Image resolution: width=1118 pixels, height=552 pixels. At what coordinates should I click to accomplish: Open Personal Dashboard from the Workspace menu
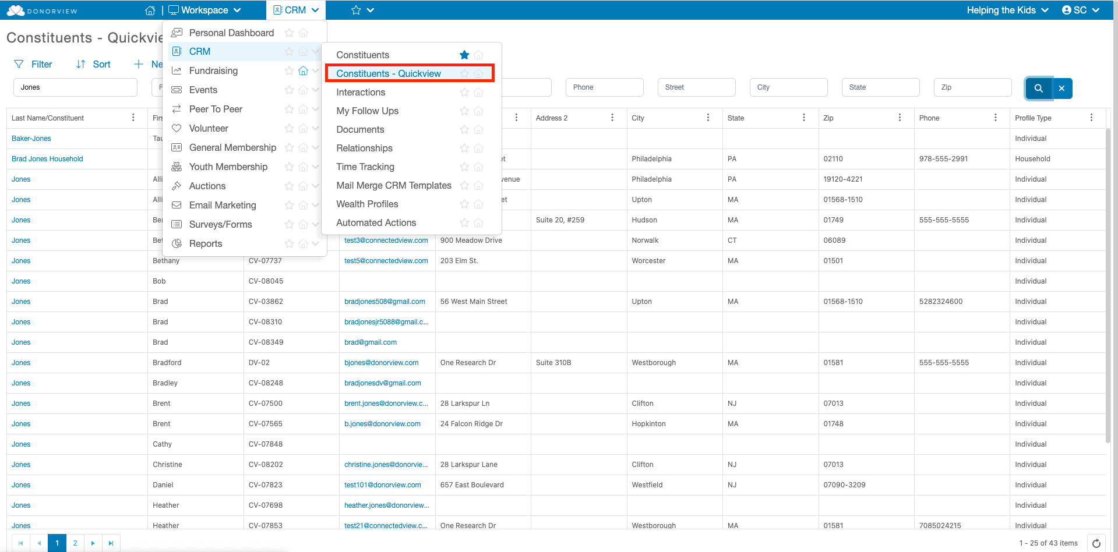pos(231,33)
